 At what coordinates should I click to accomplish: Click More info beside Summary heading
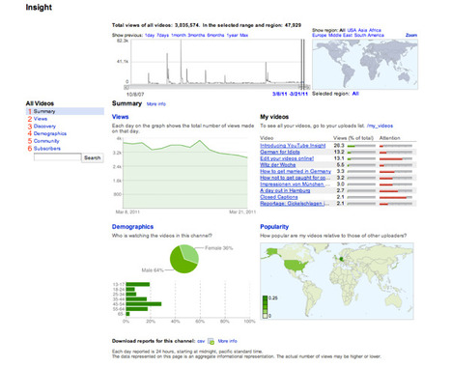[156, 104]
